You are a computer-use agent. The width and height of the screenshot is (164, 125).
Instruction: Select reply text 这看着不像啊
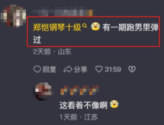83,105
